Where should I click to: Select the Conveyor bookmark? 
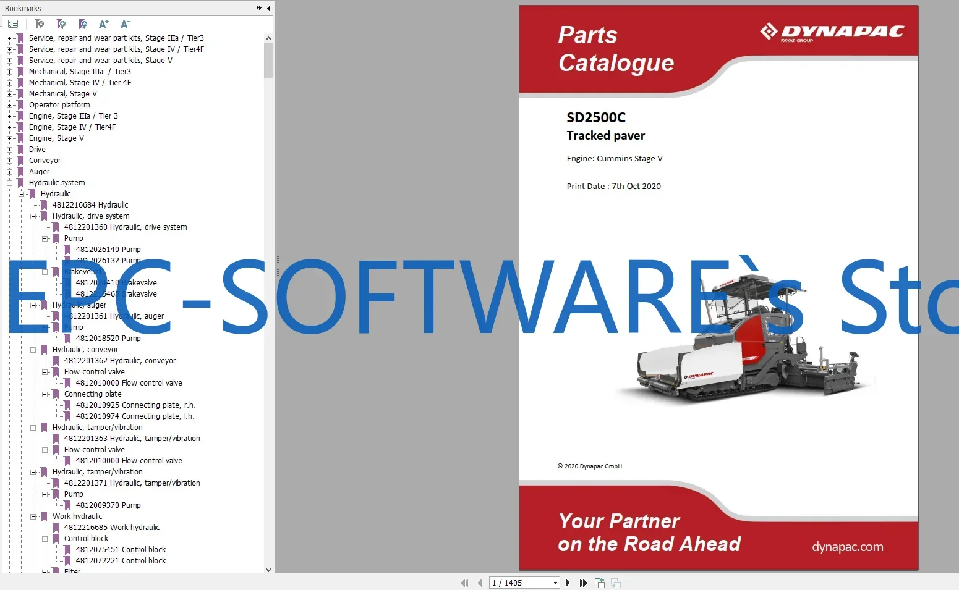(45, 160)
